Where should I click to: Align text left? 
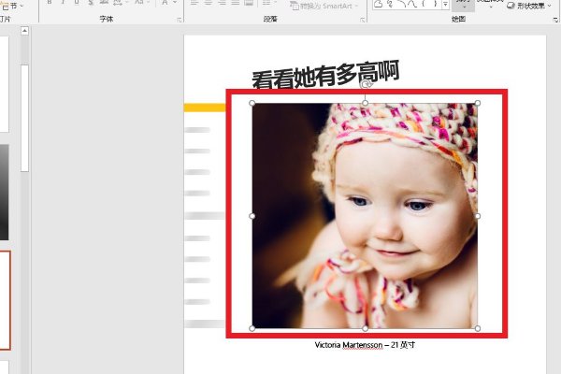click(x=194, y=3)
